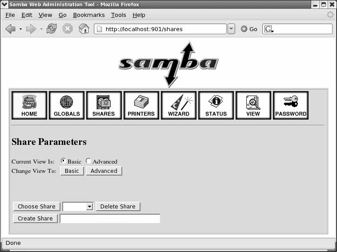Close the Firefox window

[332, 4]
